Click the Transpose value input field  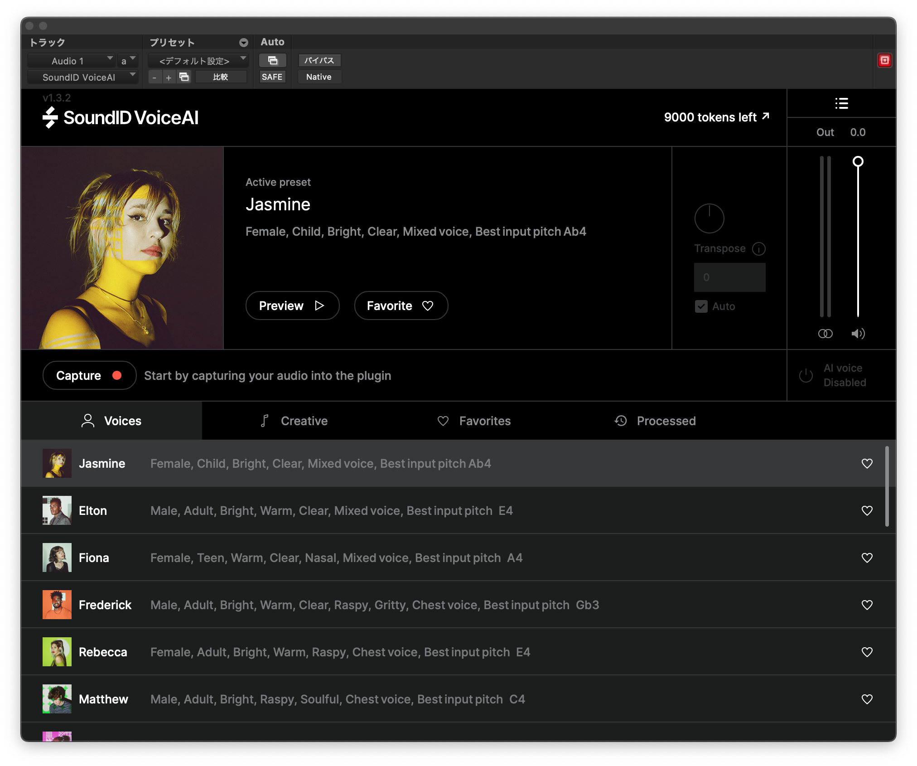729,277
